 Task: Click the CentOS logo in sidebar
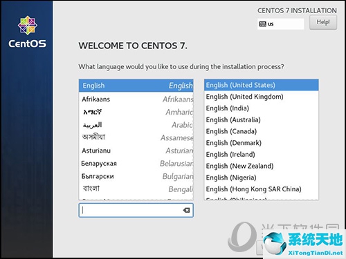point(28,32)
